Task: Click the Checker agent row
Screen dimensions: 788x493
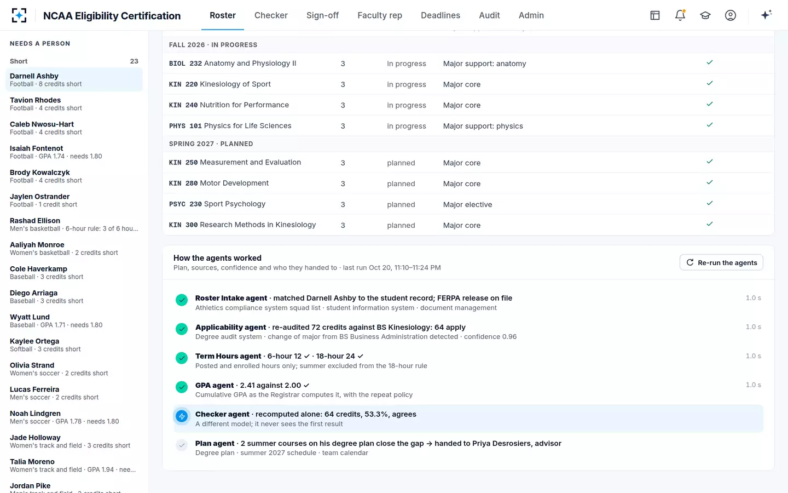Action: [x=468, y=419]
